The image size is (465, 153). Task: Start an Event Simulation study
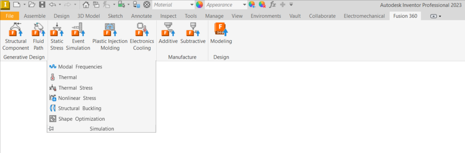tap(78, 37)
